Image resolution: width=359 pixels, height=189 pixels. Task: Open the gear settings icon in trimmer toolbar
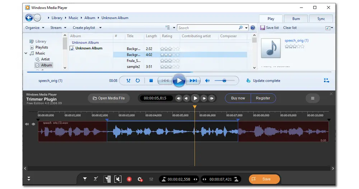(x=140, y=179)
